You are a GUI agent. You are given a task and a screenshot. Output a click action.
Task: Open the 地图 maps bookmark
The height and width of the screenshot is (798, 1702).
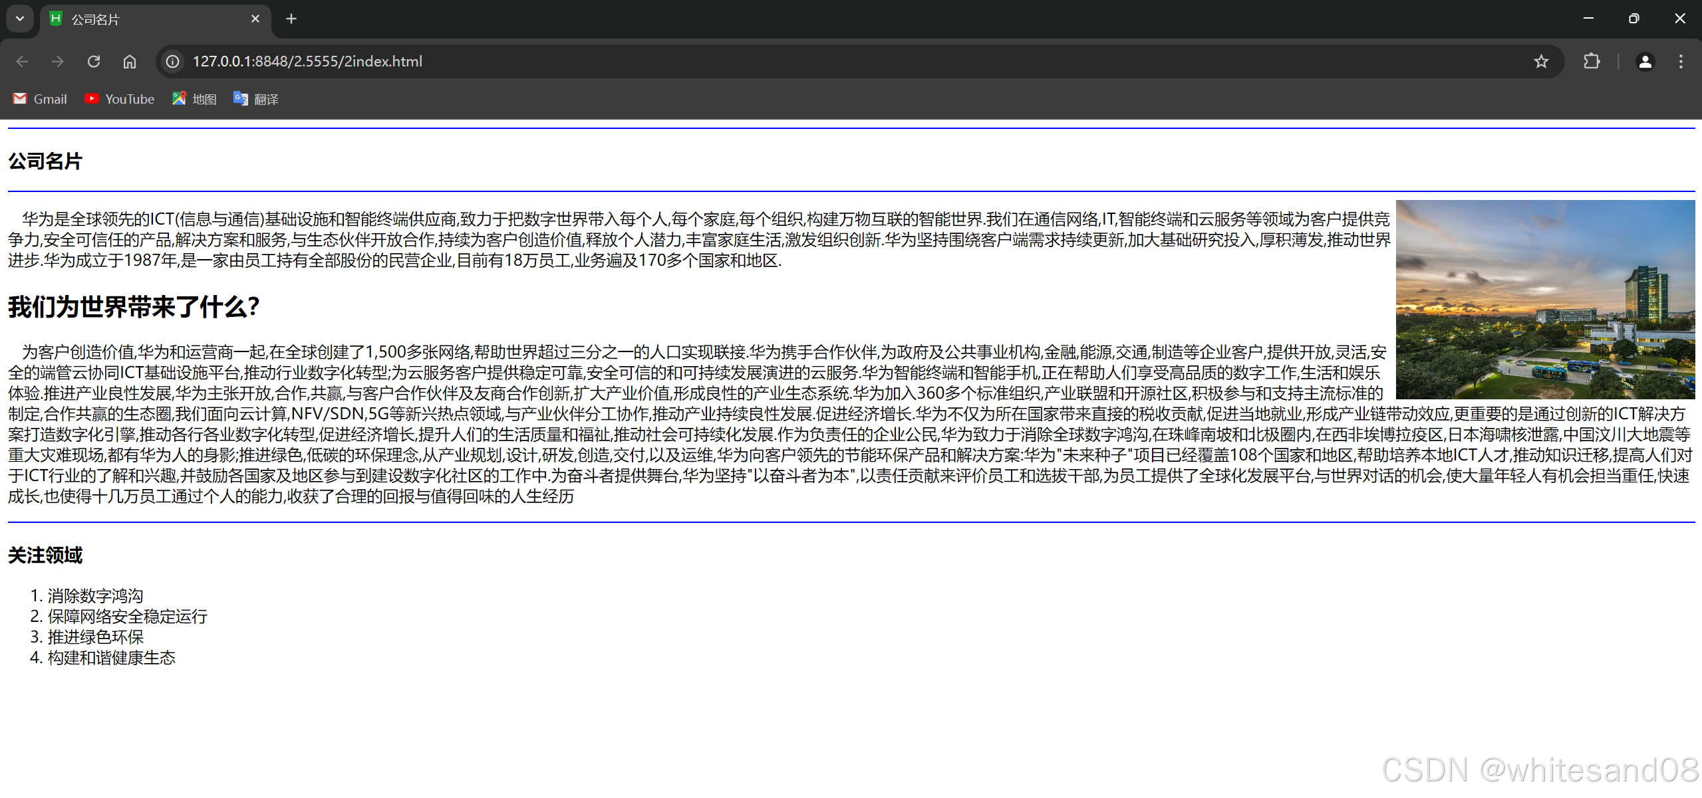point(194,99)
